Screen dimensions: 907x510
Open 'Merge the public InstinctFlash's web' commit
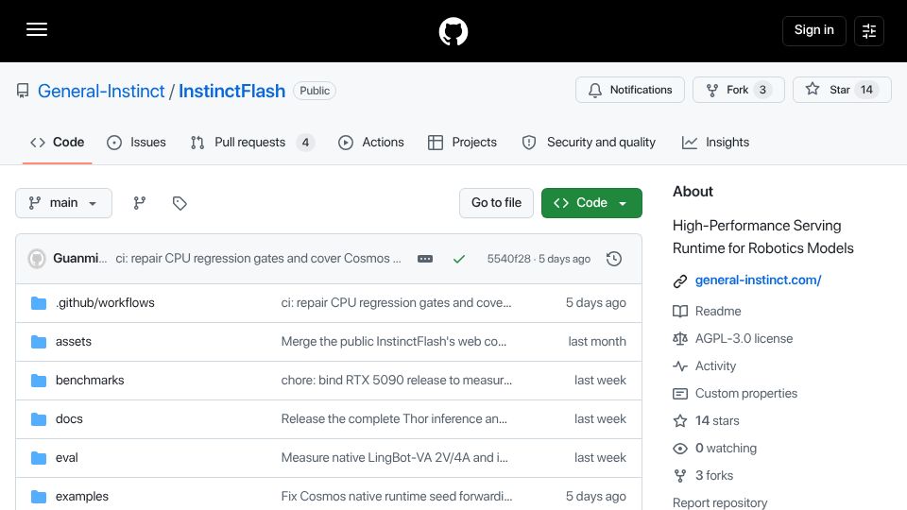pyautogui.click(x=394, y=342)
